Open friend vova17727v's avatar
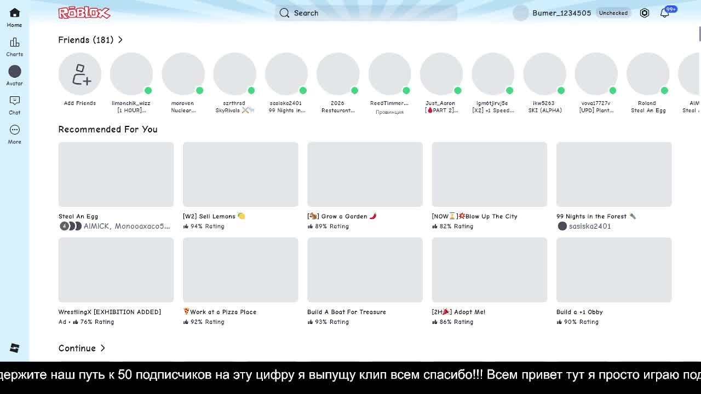701x394 pixels. pos(596,74)
